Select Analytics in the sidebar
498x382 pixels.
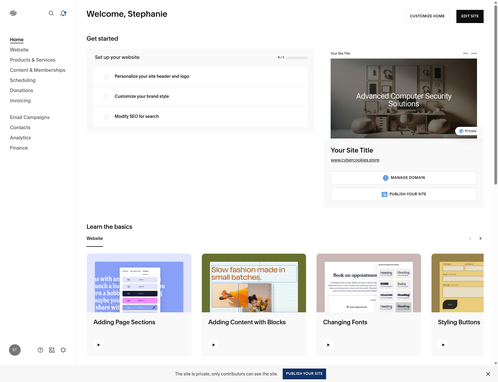click(x=20, y=138)
